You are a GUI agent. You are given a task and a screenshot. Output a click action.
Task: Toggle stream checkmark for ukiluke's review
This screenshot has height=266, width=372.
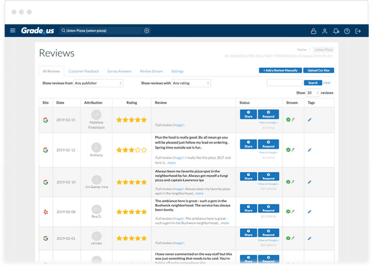[288, 239]
